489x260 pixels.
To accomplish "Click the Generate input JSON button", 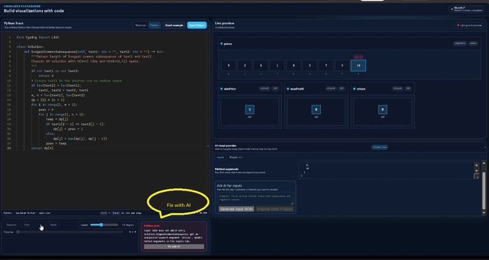I will coord(237,209).
